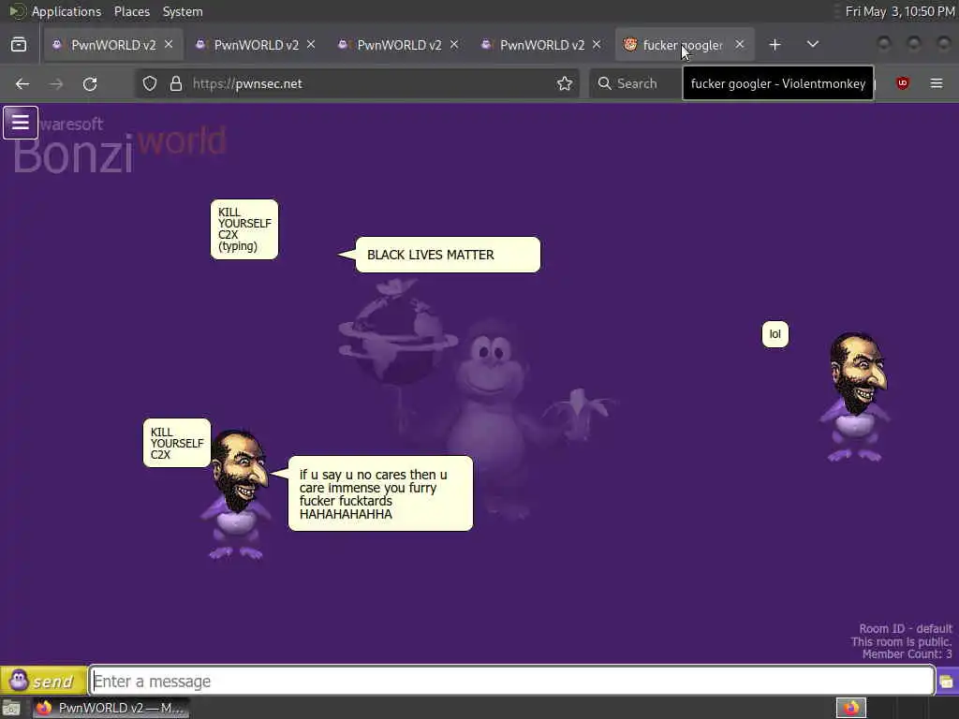Reload the pwnsec.net page
The width and height of the screenshot is (959, 719).
coord(90,83)
